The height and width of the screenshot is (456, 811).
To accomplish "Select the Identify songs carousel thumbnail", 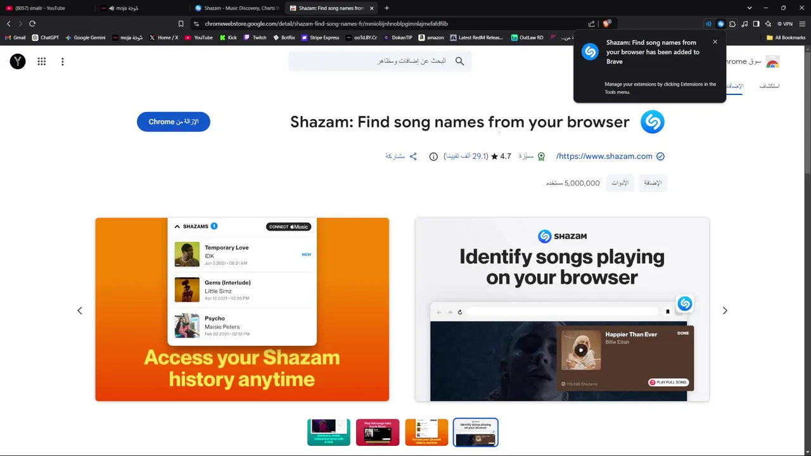I will [x=475, y=433].
